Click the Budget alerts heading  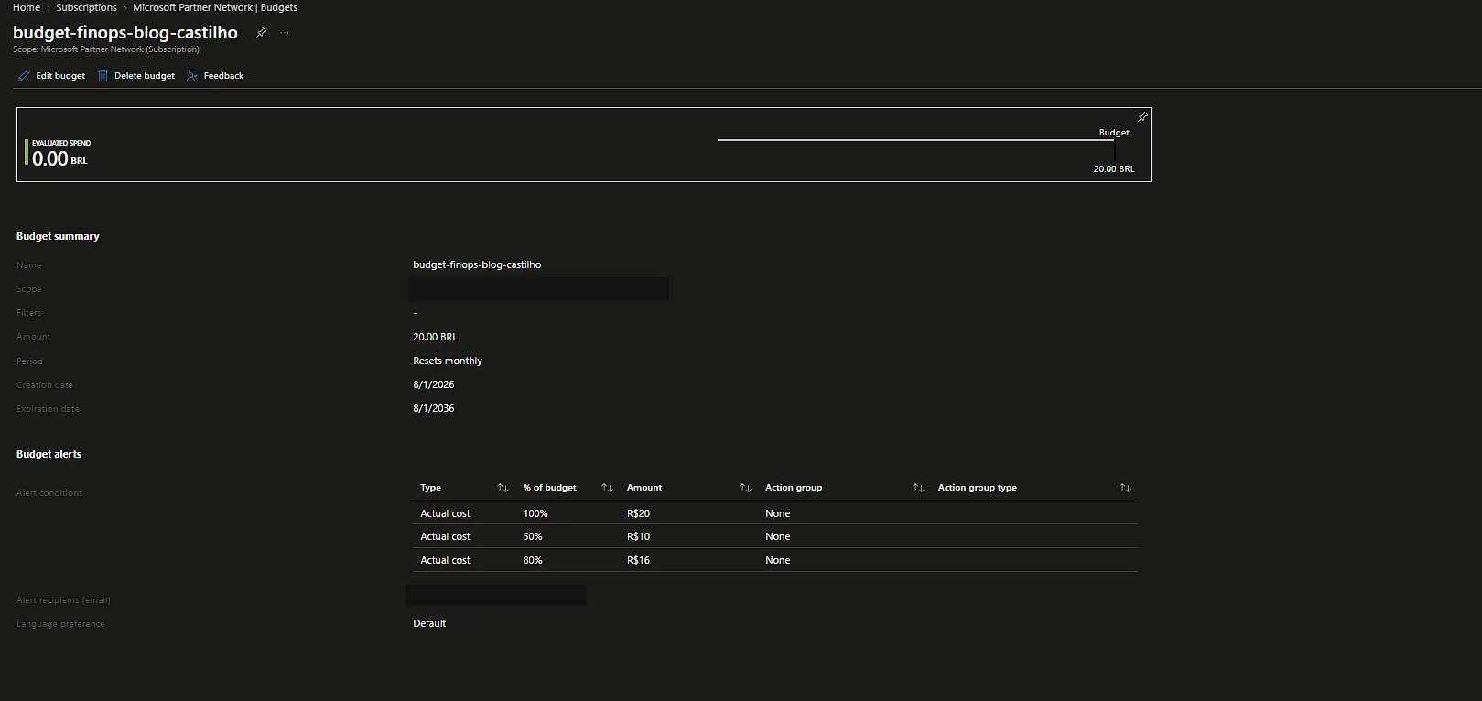click(49, 454)
